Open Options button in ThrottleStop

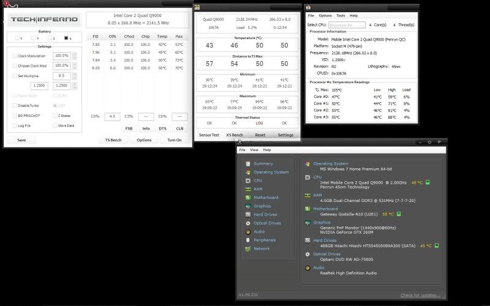pyautogui.click(x=144, y=140)
